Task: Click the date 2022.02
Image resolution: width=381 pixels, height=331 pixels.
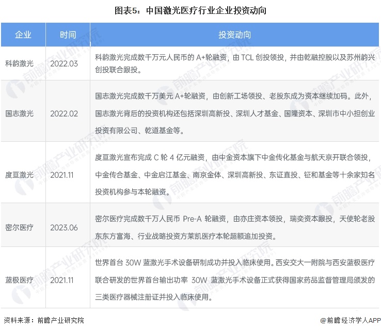Action: click(x=64, y=113)
